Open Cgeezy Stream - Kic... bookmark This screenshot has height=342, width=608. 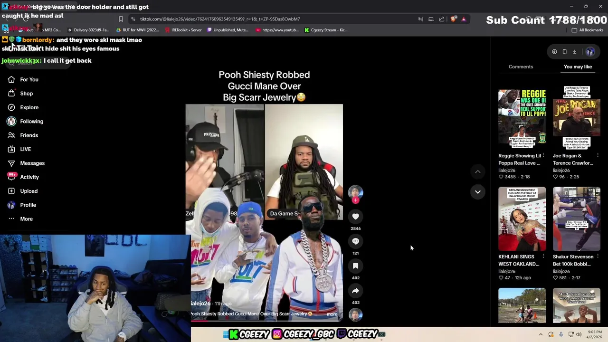coord(326,30)
